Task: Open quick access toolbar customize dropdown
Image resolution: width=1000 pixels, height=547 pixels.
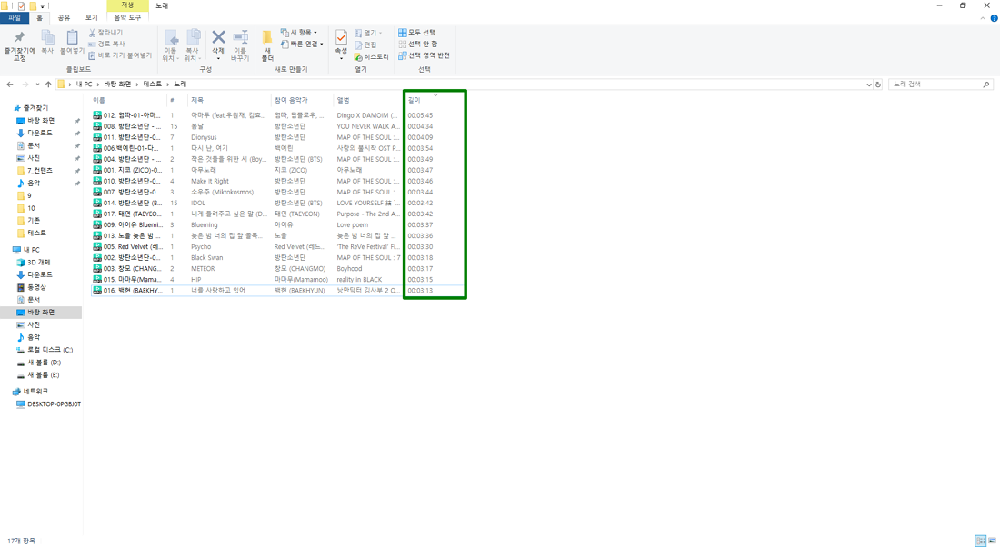Action: click(x=43, y=6)
